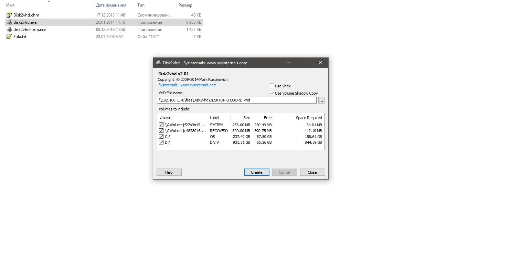This screenshot has width=521, height=269.
Task: Click the 17.12.2013 11:46 date entry
Action: (x=110, y=15)
